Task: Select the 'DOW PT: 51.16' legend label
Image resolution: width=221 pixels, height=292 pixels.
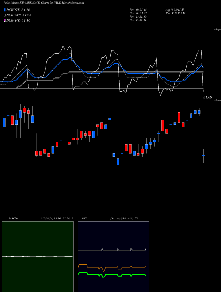Action: (18, 20)
